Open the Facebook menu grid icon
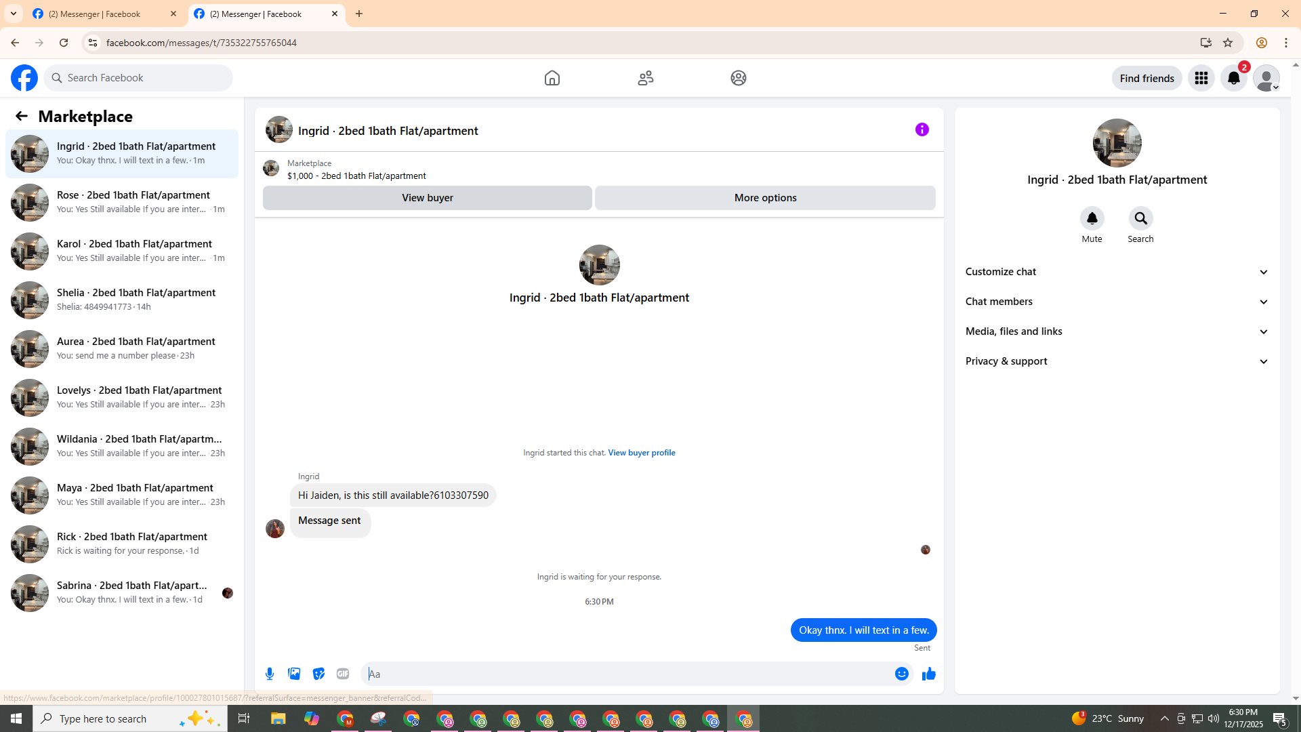Screen dimensions: 1301x732 coord(1201,78)
